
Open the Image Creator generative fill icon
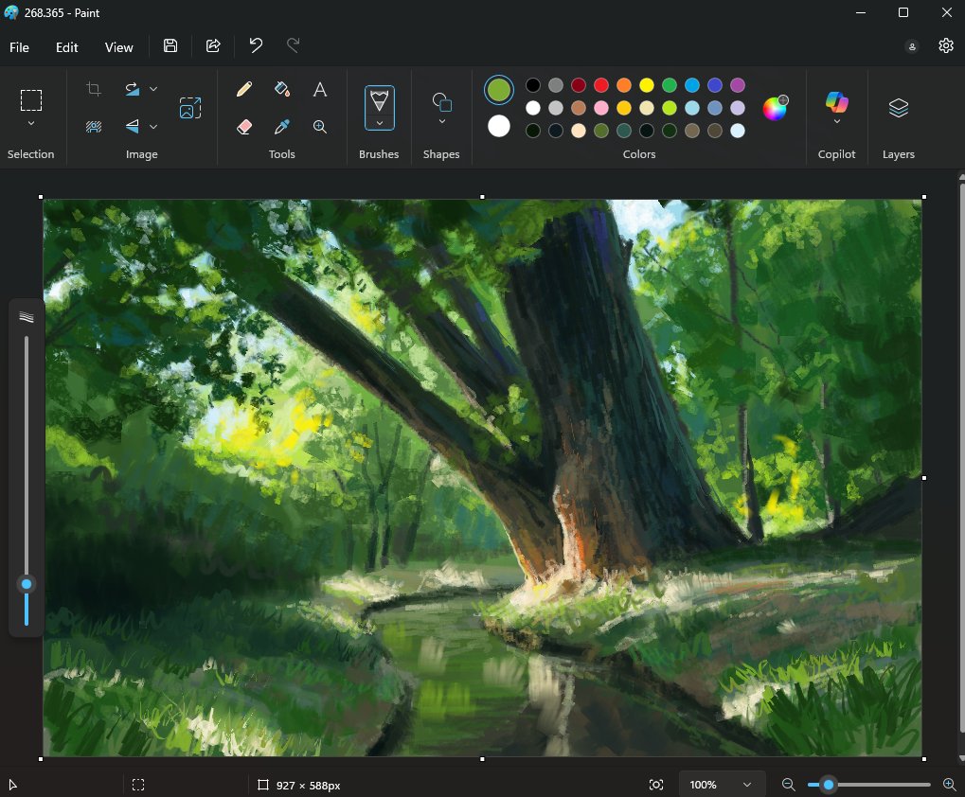[x=190, y=108]
